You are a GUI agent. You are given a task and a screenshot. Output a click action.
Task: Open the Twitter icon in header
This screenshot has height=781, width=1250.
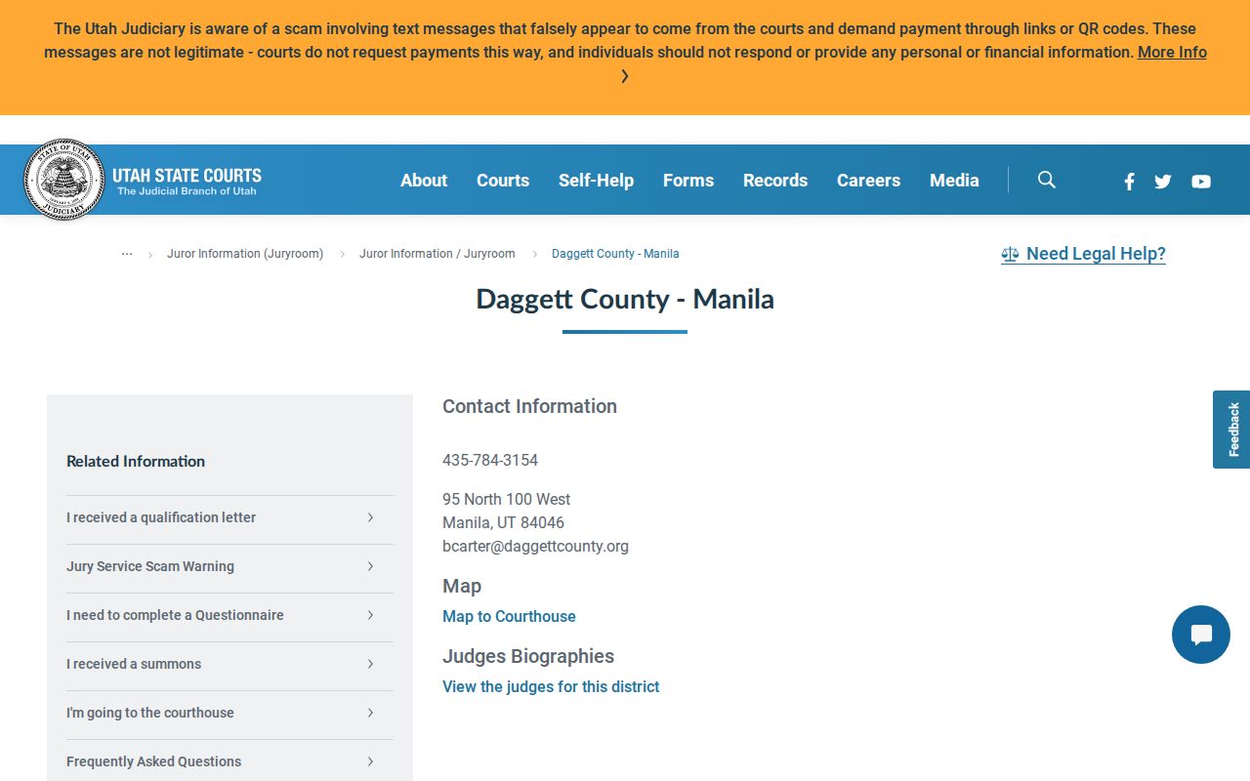[1163, 181]
